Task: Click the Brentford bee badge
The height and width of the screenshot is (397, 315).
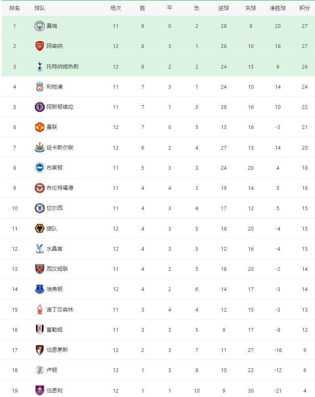Action: (x=40, y=188)
